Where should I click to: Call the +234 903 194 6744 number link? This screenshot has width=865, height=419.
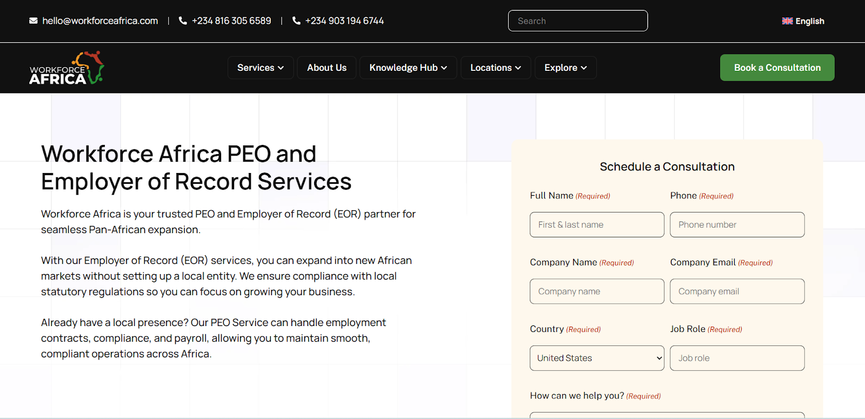click(x=344, y=21)
